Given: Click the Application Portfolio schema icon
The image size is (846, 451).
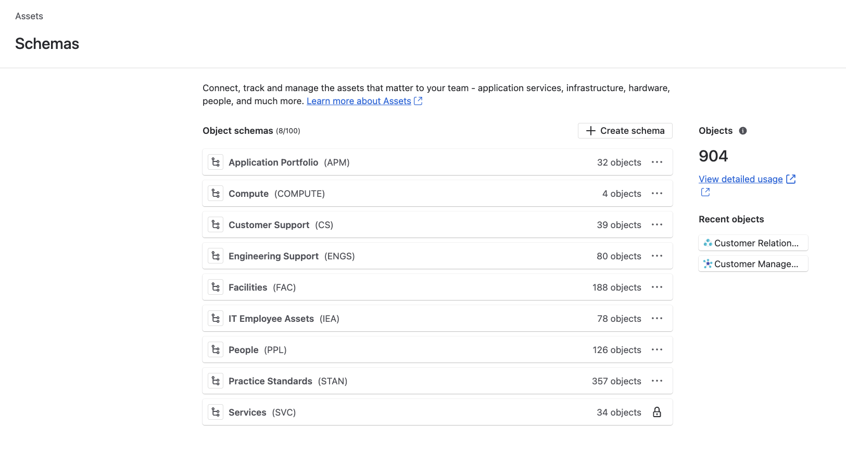Looking at the screenshot, I should tap(216, 162).
